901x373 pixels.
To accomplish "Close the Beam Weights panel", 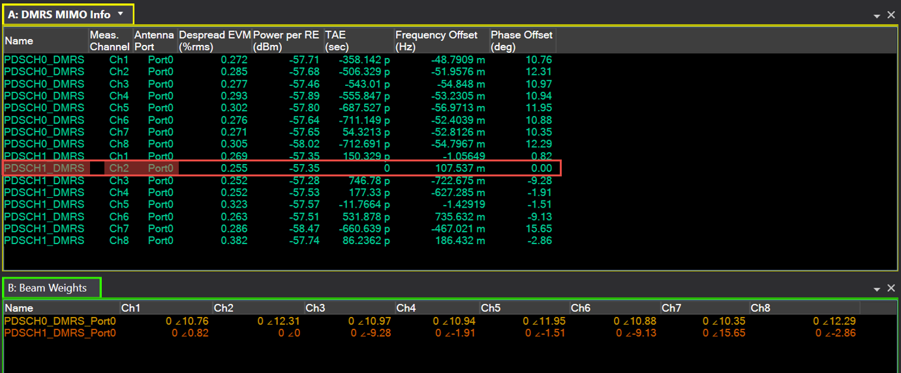I will [891, 288].
